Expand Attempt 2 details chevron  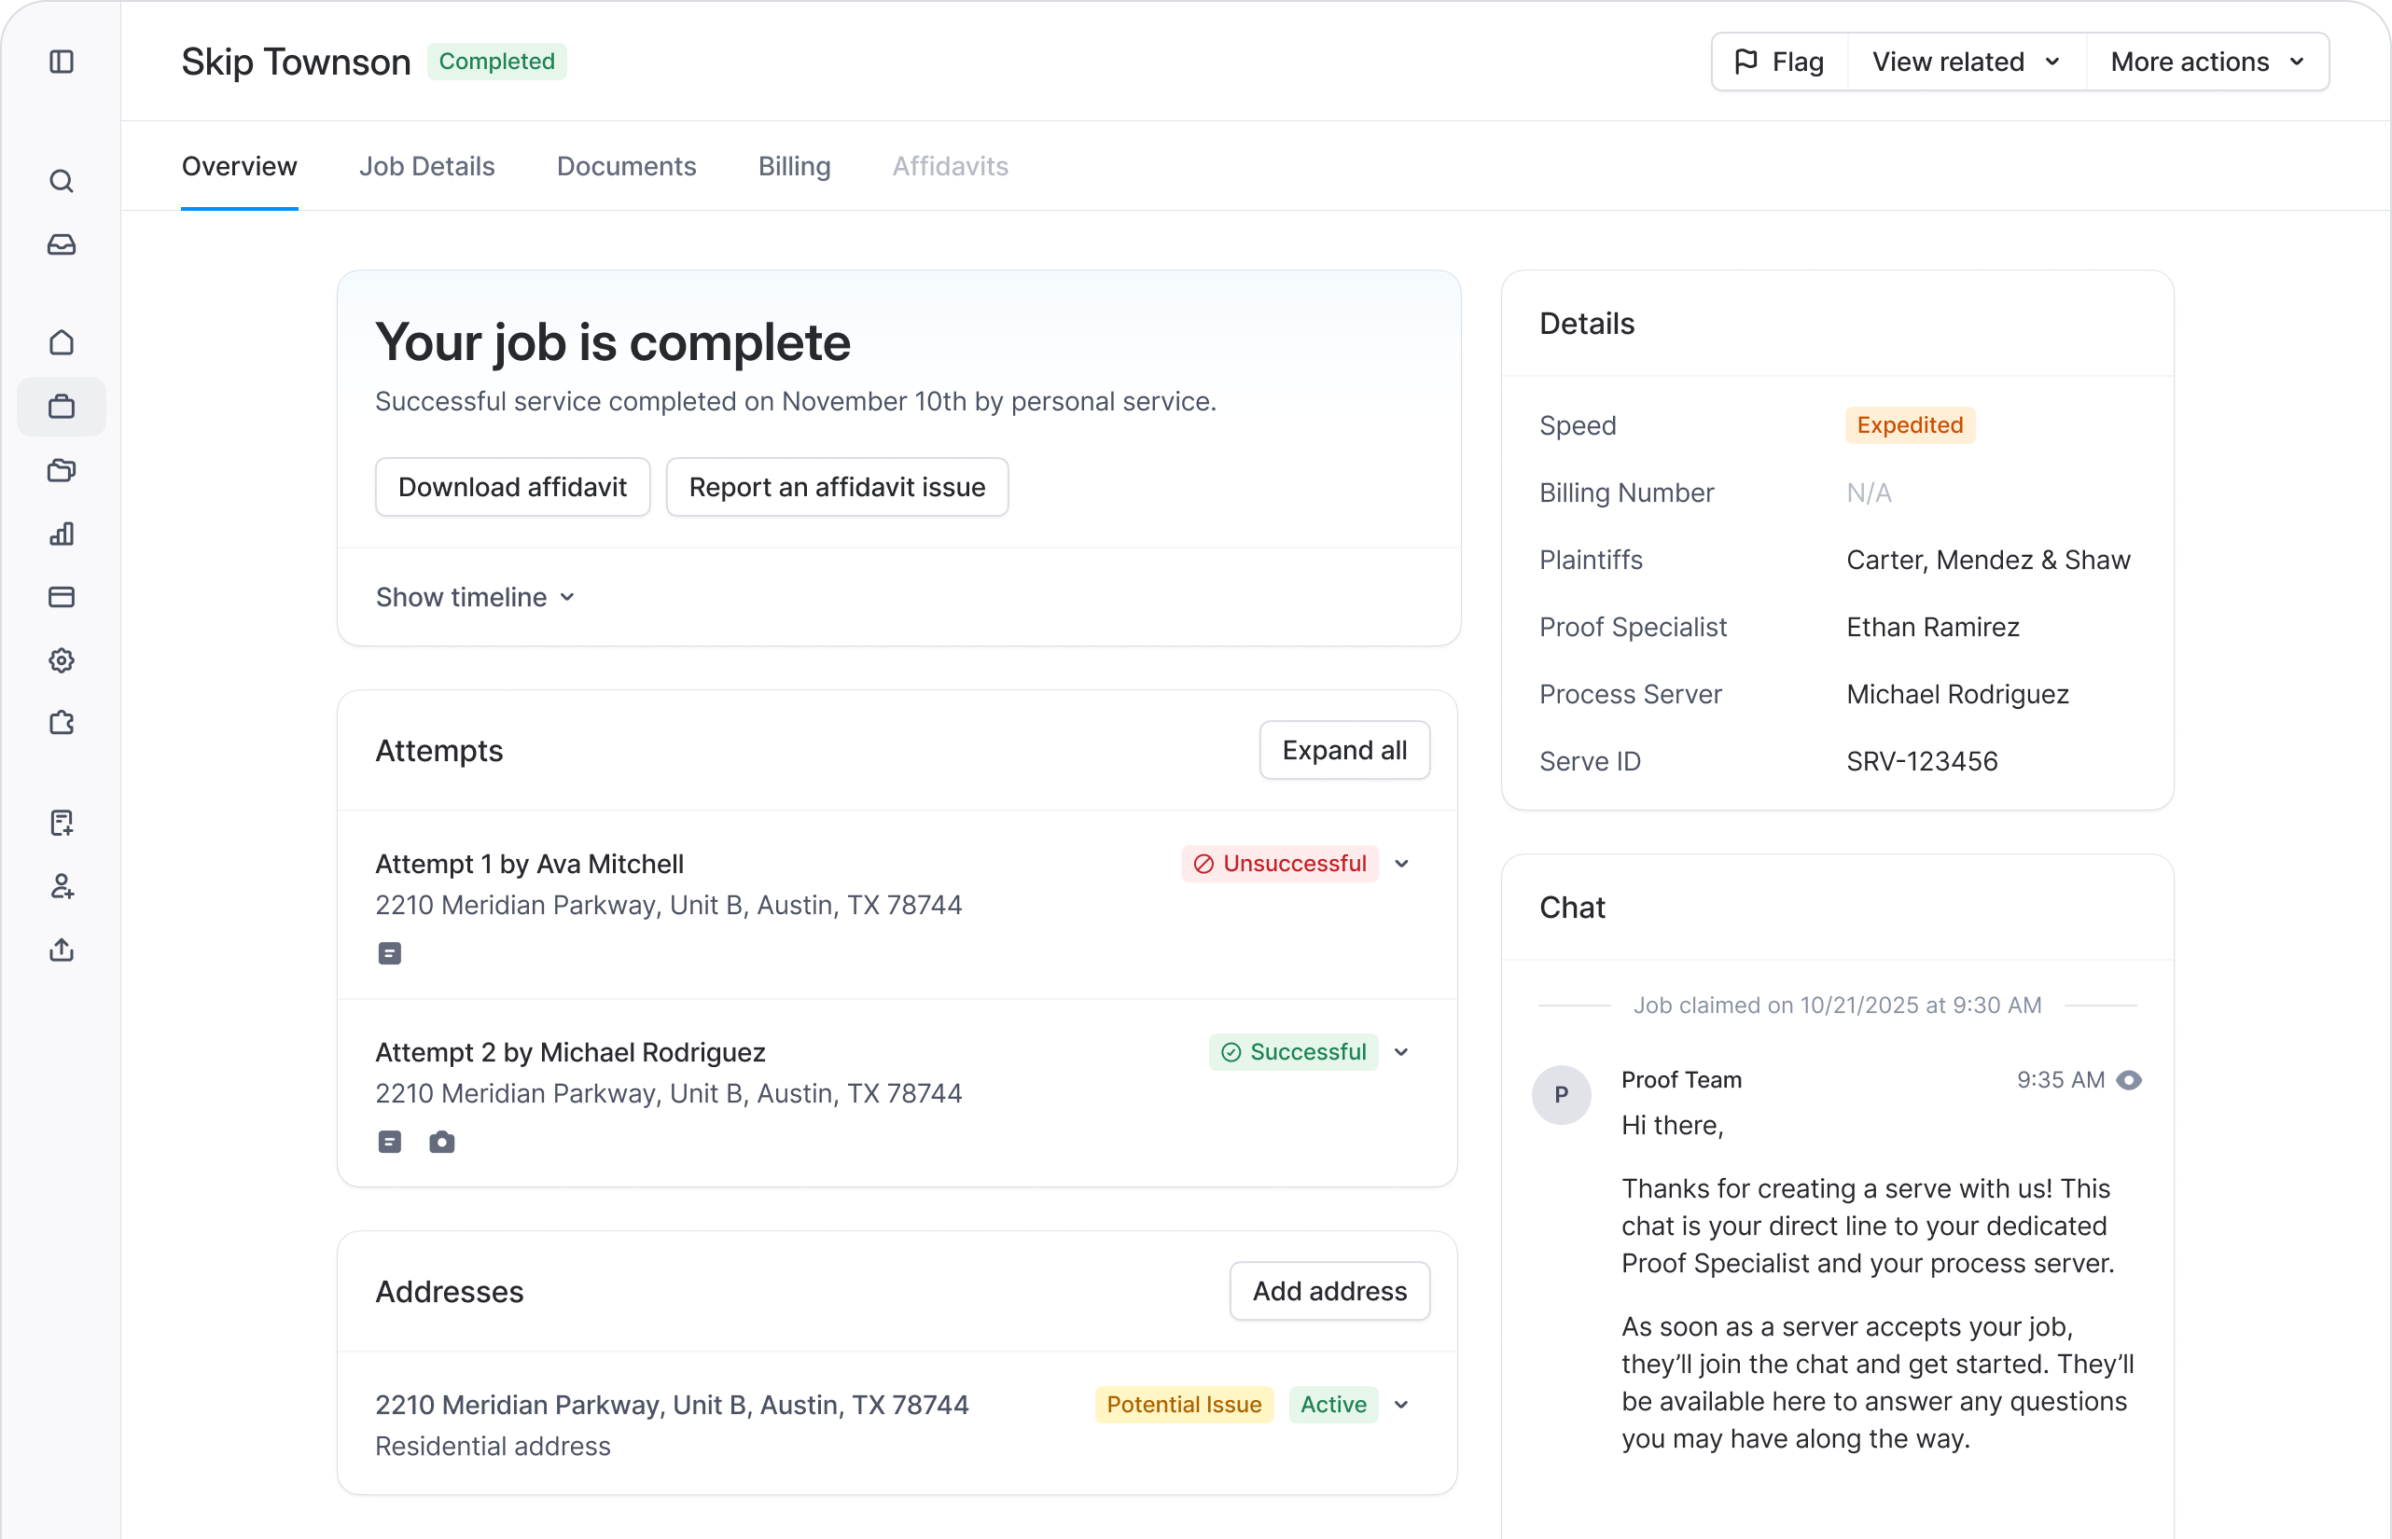1400,1051
